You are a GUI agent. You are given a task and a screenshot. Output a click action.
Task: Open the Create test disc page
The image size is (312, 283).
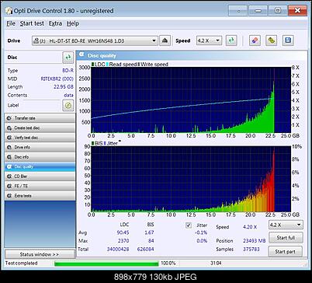pyautogui.click(x=40, y=128)
